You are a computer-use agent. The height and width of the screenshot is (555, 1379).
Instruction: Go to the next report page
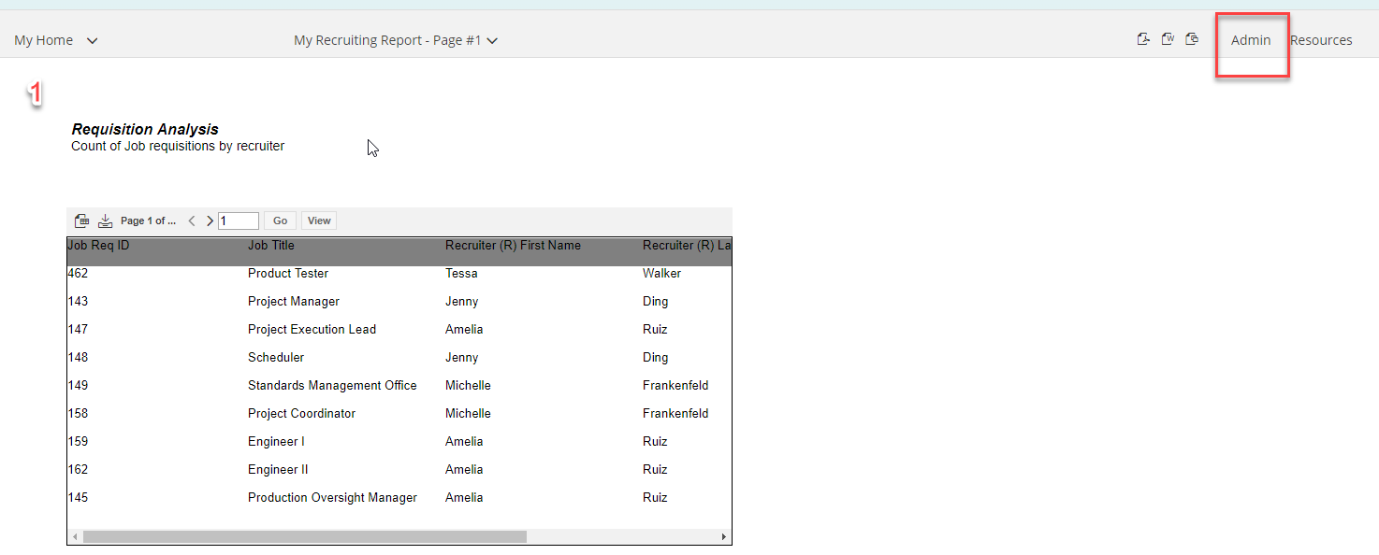[210, 221]
